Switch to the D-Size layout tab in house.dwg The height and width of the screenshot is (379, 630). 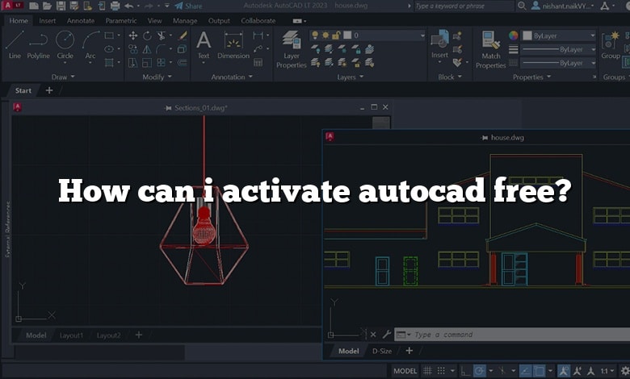[x=382, y=351]
